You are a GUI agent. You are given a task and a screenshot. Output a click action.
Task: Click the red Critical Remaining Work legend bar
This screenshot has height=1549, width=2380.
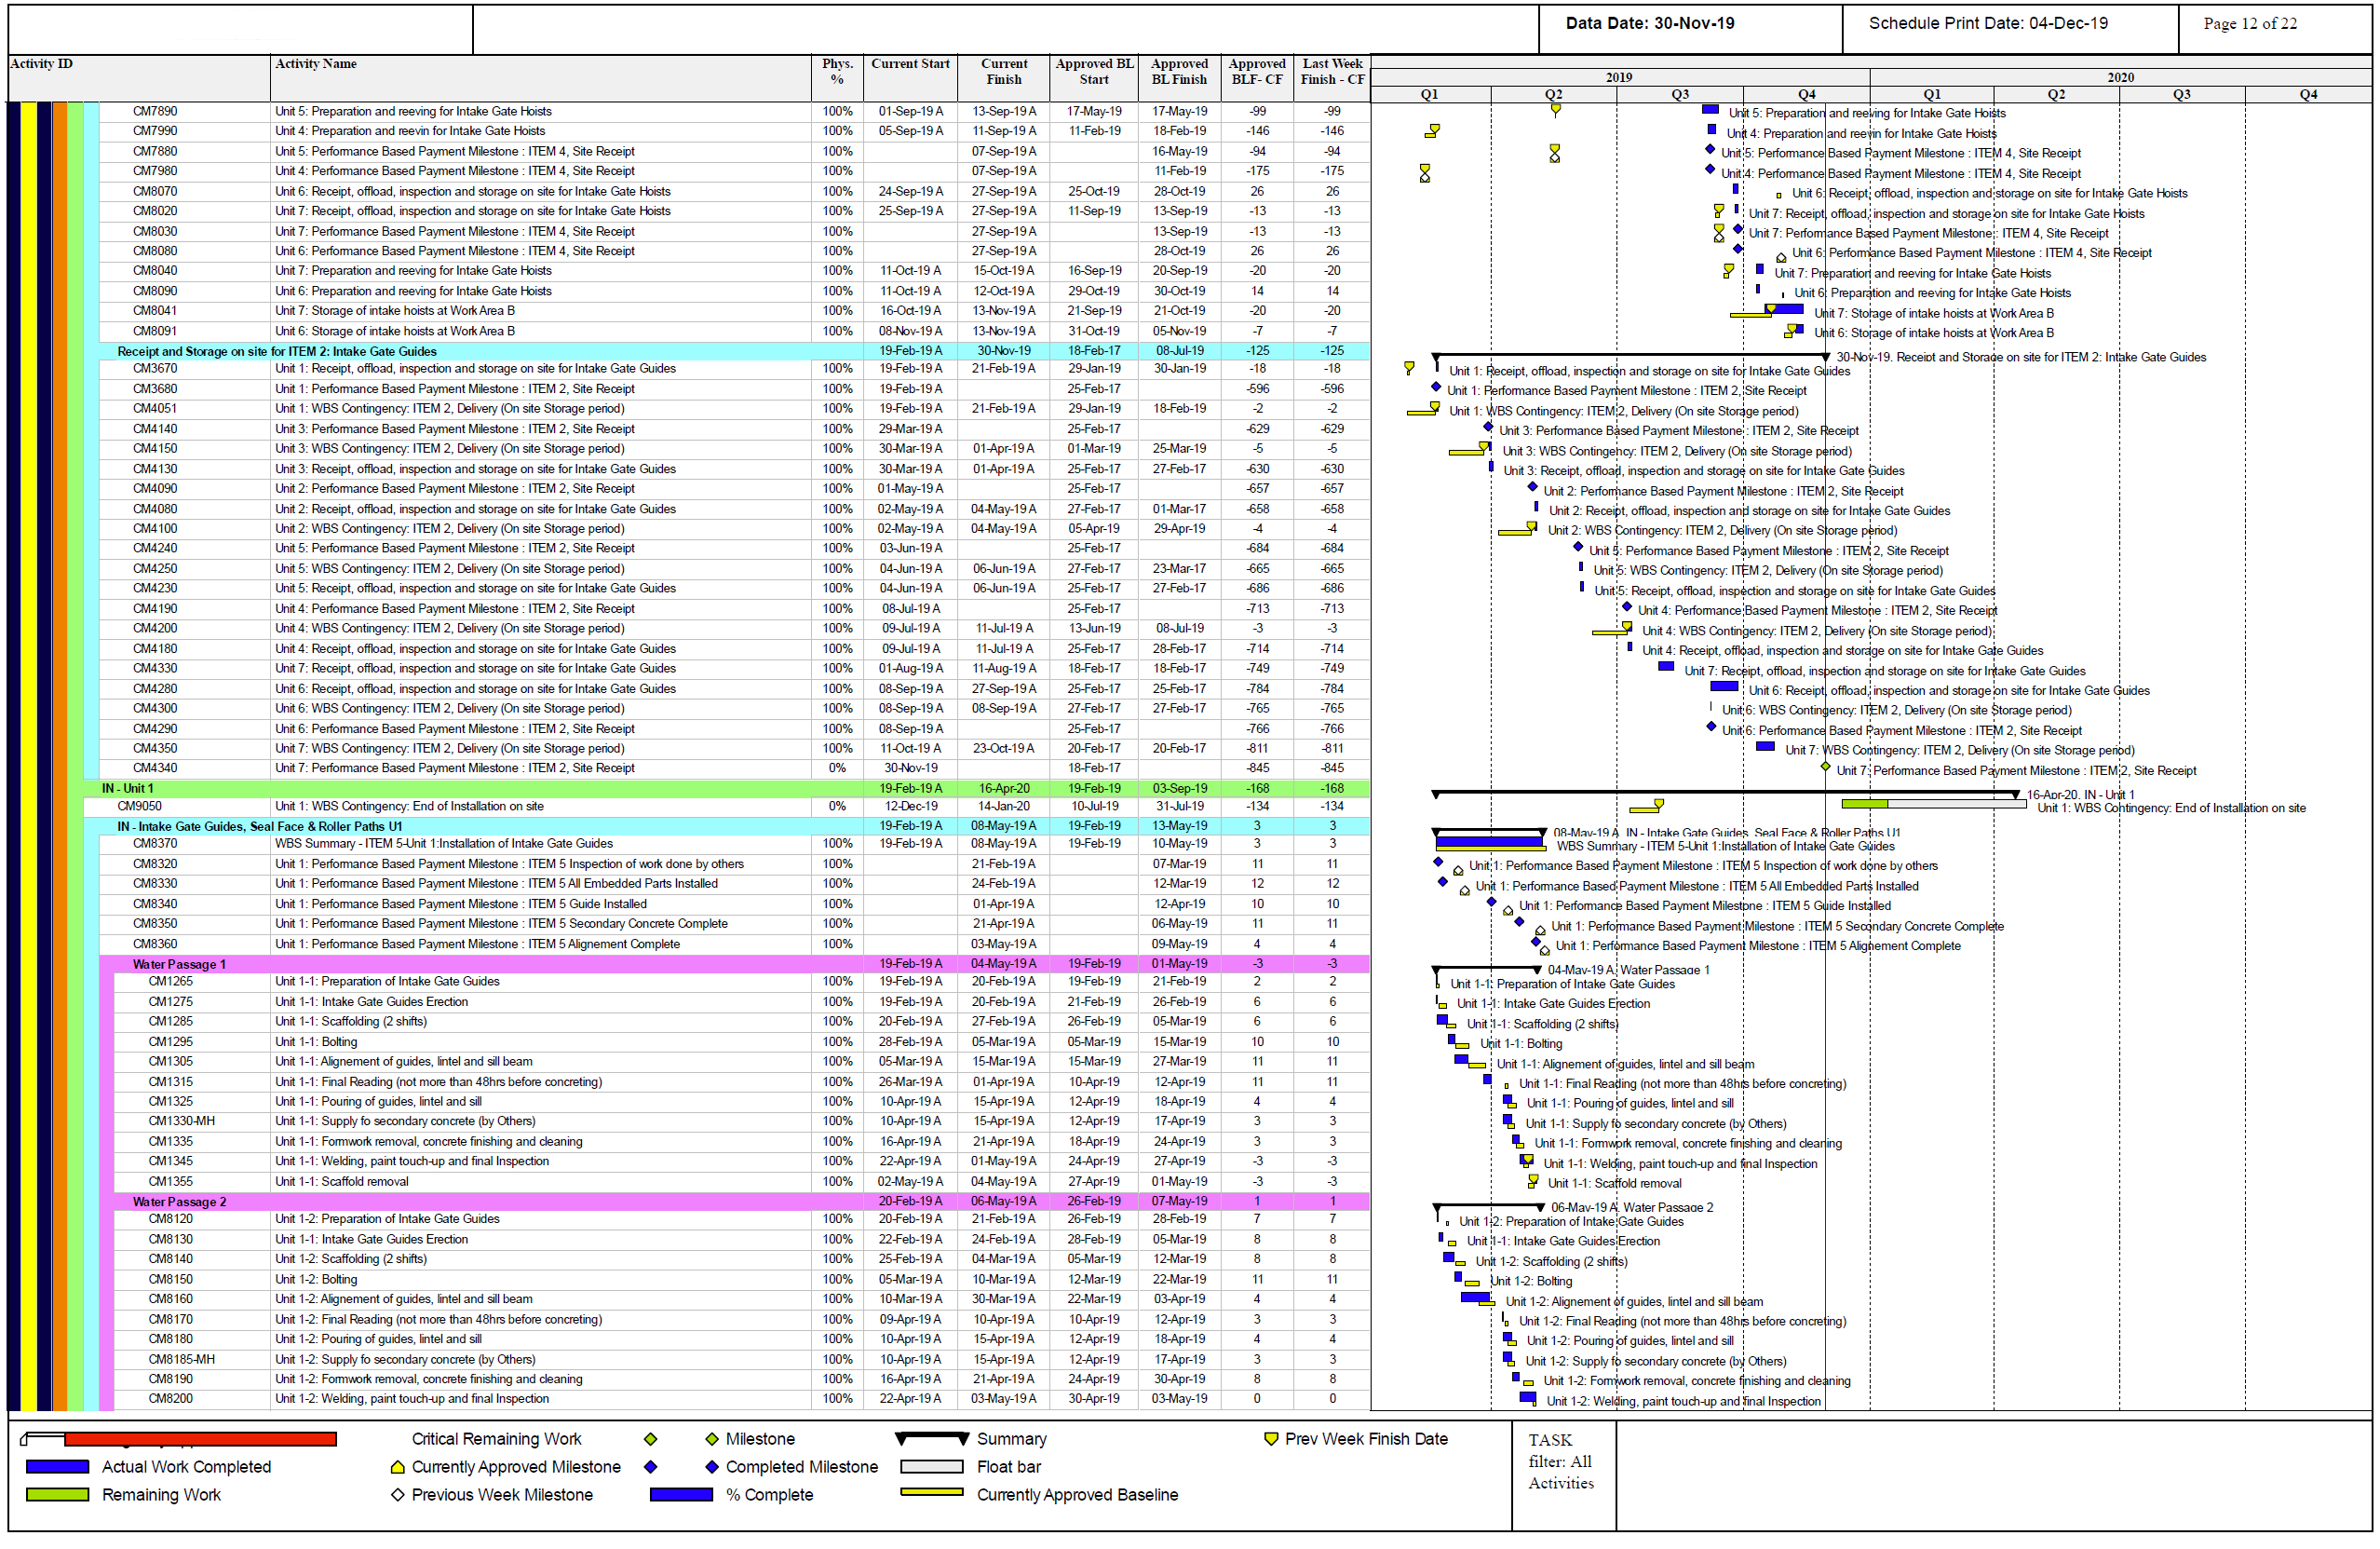pos(200,1439)
